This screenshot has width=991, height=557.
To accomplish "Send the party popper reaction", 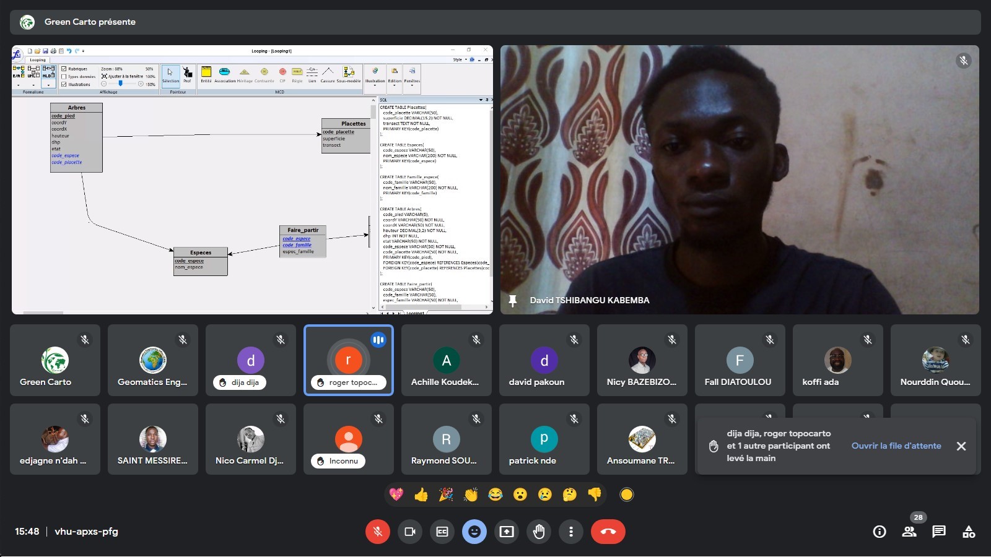I will (446, 494).
